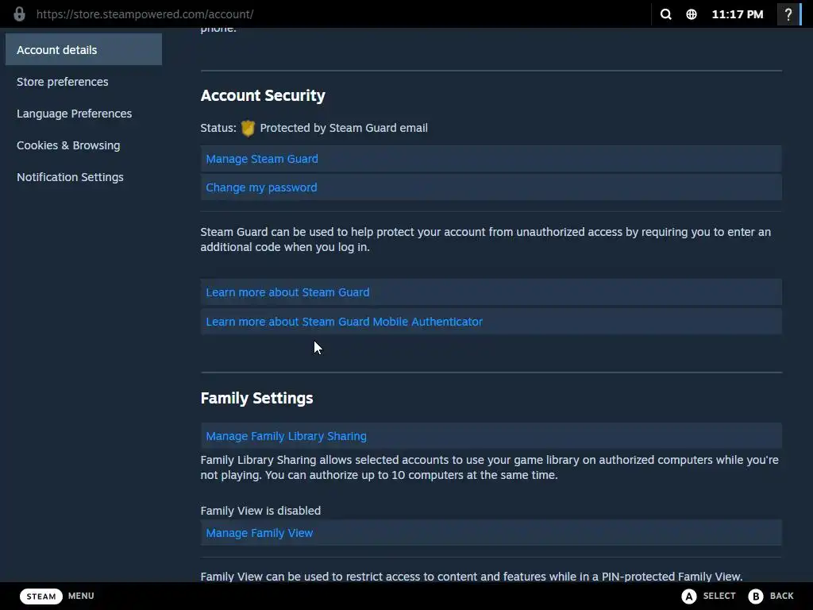Open Steam Guard Mobile Authenticator info link
Viewport: 813px width, 610px height.
point(491,322)
